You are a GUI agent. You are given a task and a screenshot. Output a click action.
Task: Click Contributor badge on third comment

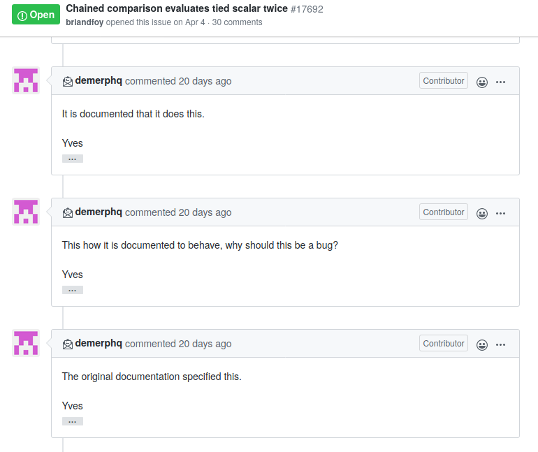(444, 344)
